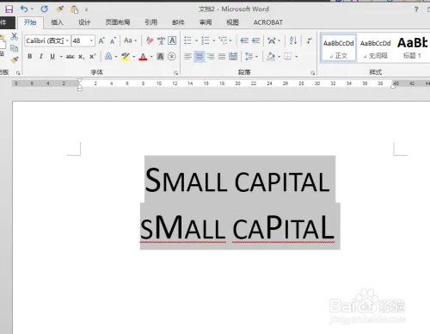Expand the Paragraph dialog launcher
This screenshot has height=334, width=430.
[312, 73]
